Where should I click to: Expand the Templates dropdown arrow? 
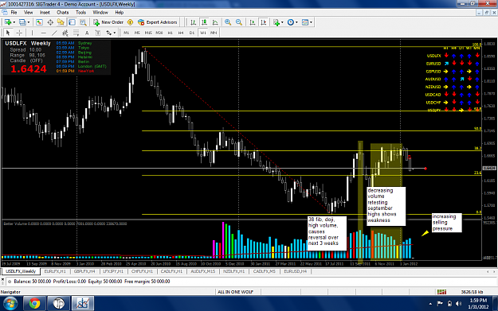coord(311,22)
